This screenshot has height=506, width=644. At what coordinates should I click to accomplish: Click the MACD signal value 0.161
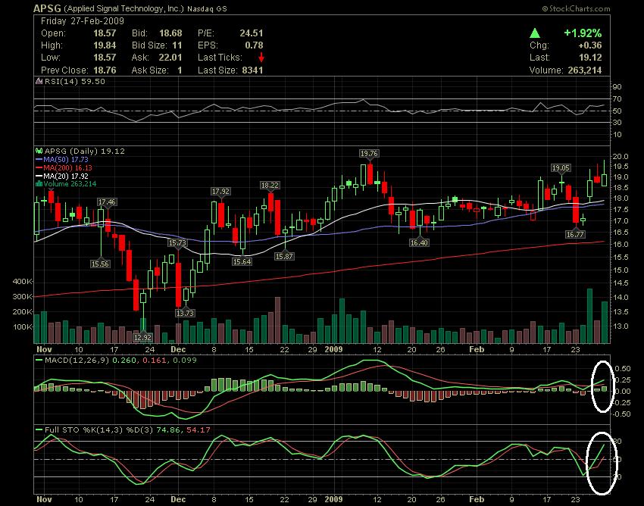pyautogui.click(x=155, y=361)
